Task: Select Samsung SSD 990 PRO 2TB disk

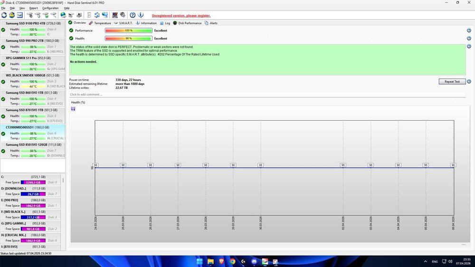Action: (33, 46)
